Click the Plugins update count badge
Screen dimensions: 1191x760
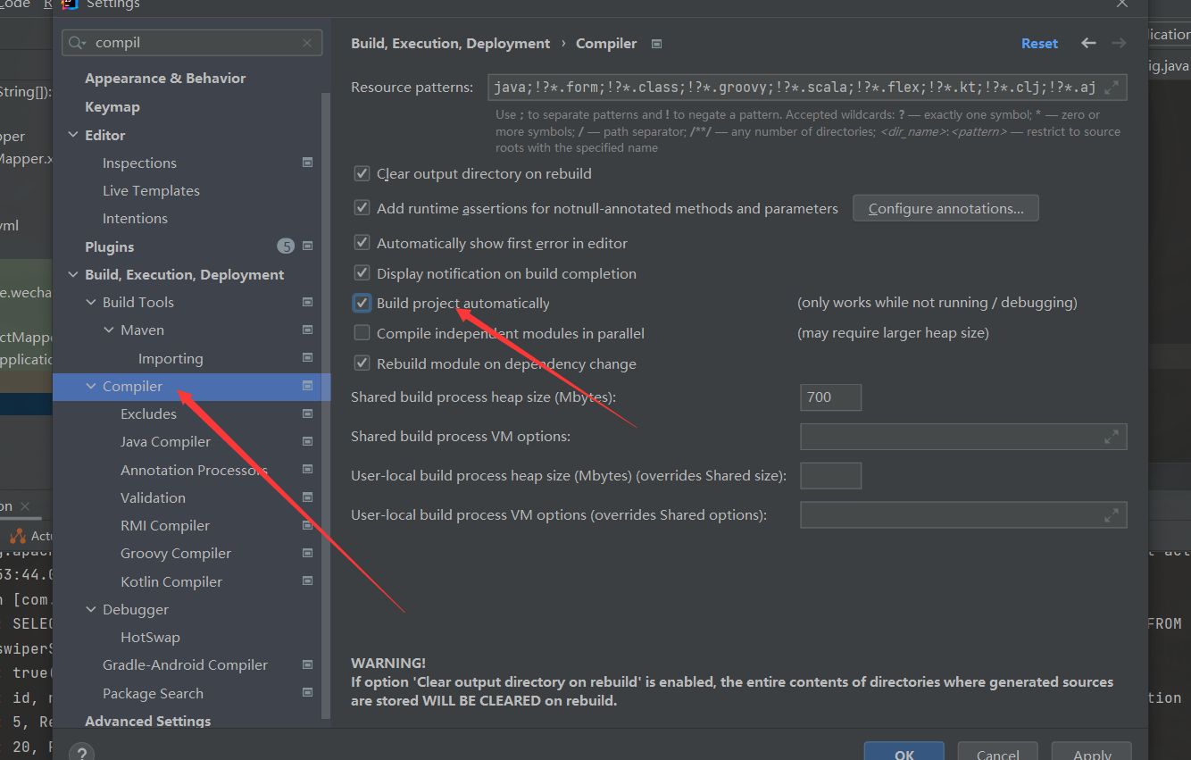tap(286, 246)
